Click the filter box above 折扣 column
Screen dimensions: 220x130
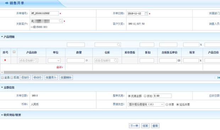147,45
